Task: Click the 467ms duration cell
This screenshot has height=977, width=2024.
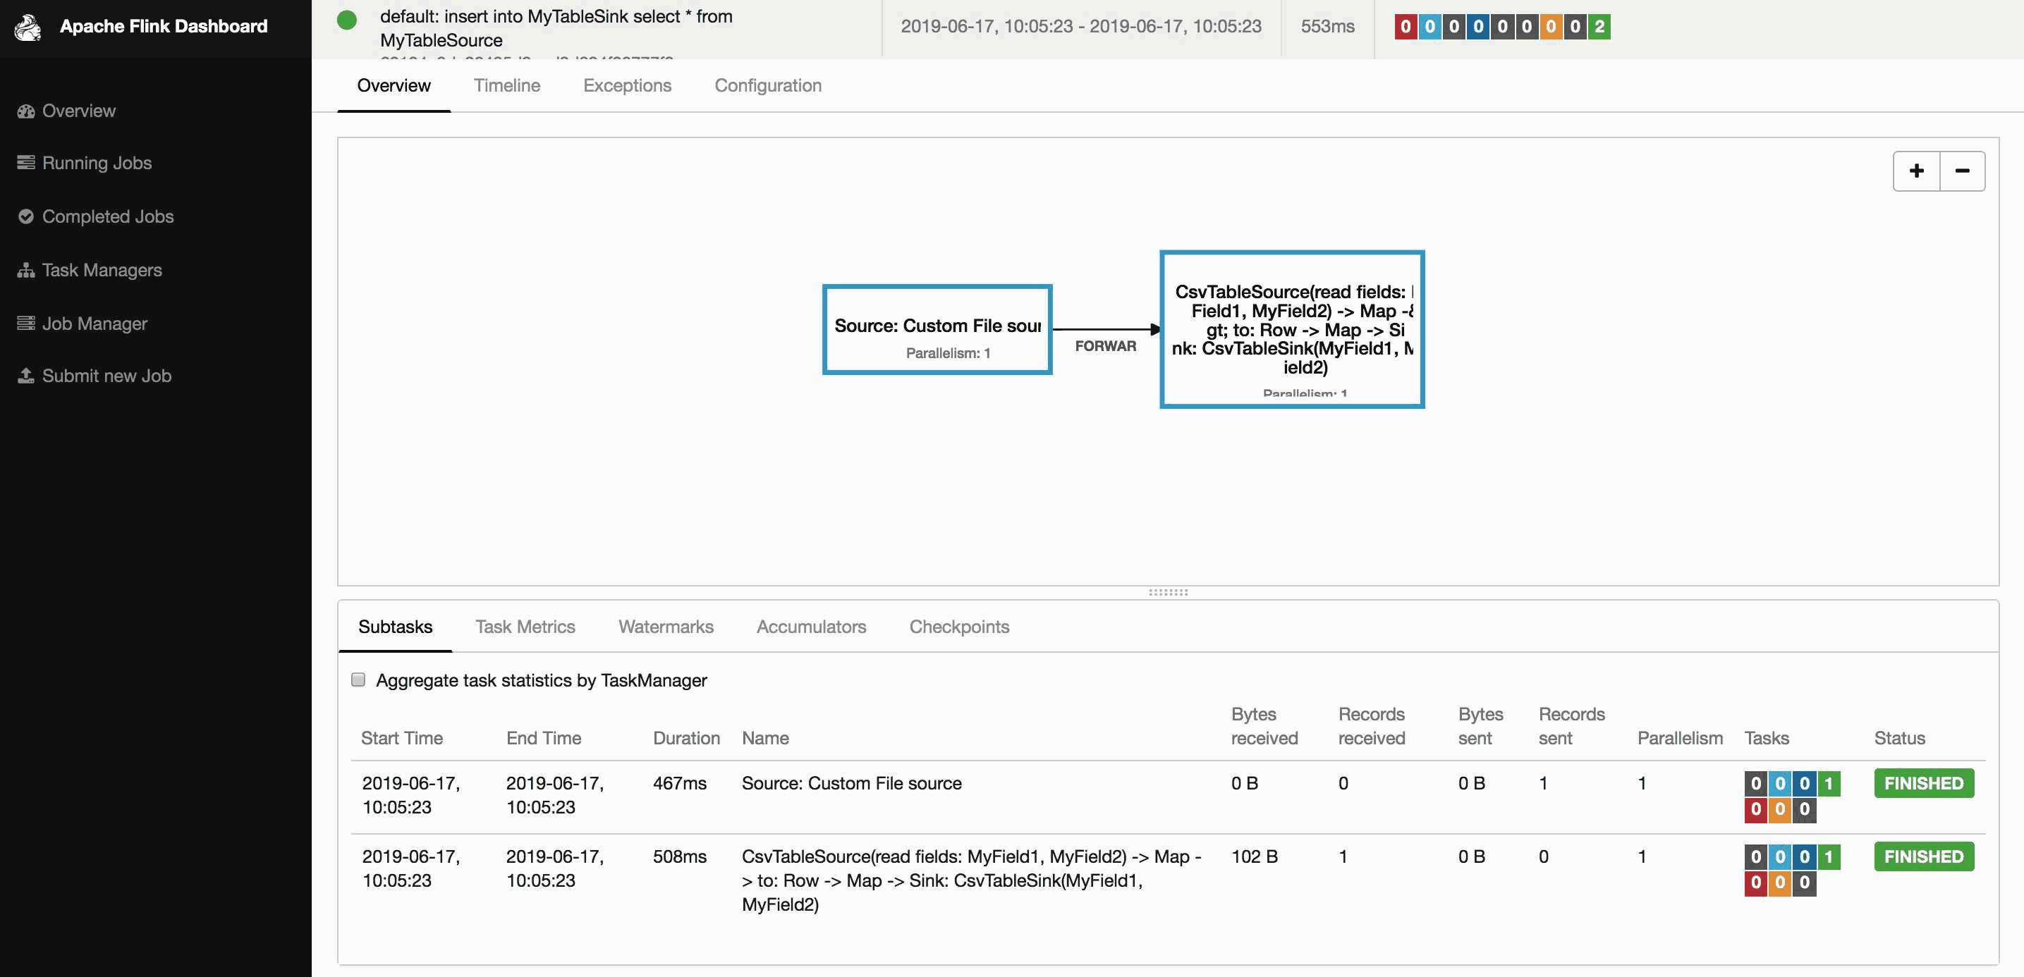Action: click(x=680, y=784)
